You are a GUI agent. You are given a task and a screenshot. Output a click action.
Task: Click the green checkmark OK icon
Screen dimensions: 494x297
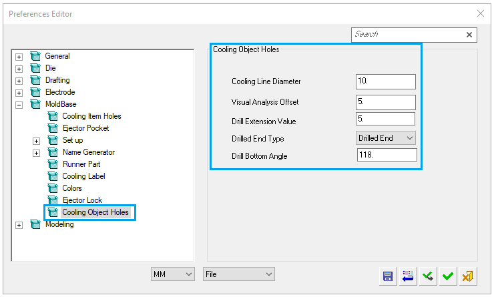(x=448, y=276)
